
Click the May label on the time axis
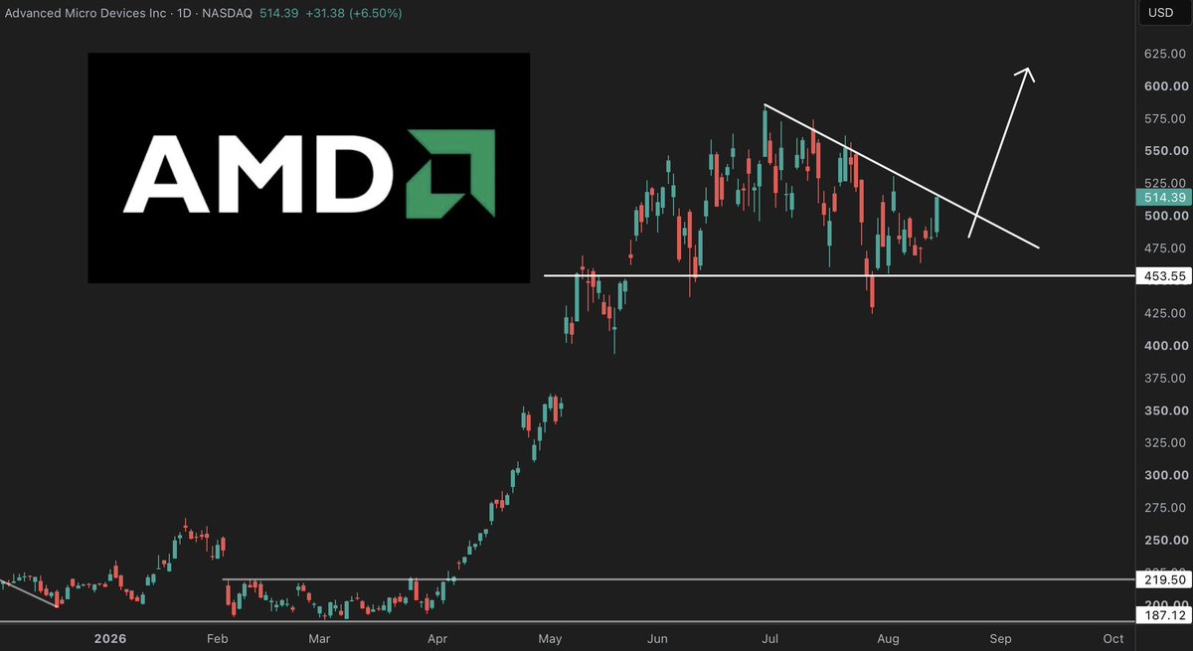tap(549, 639)
